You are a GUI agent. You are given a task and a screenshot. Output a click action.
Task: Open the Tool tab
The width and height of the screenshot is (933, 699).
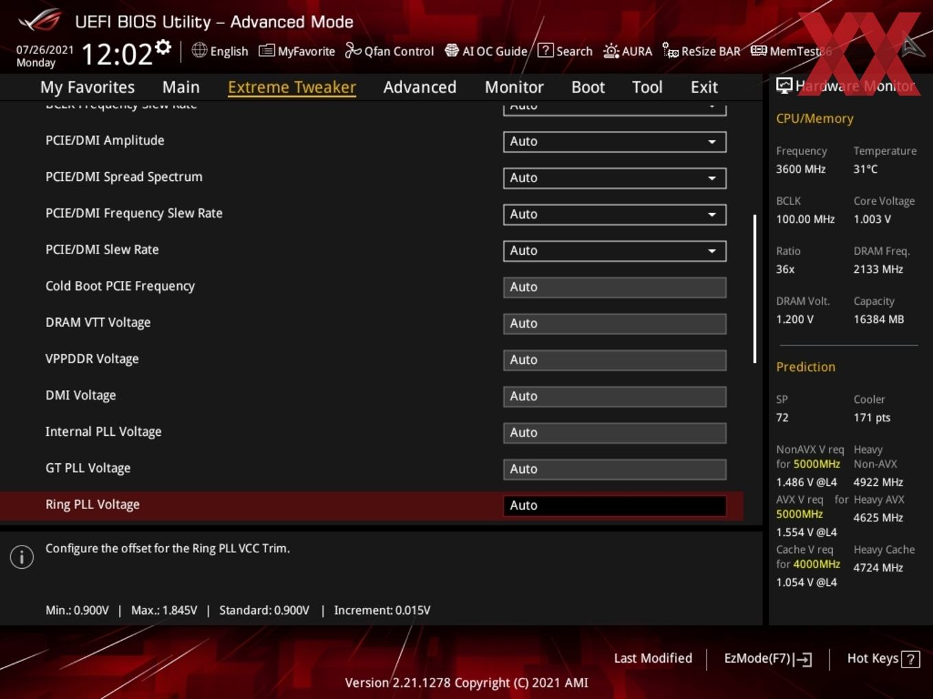point(647,87)
